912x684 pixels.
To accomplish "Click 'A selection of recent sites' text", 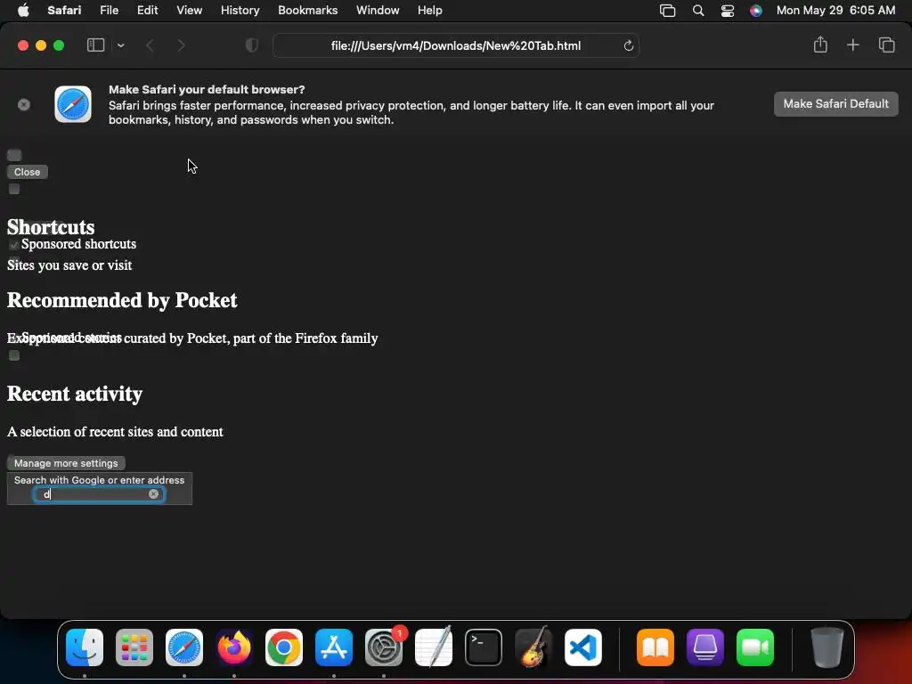I will [x=115, y=432].
